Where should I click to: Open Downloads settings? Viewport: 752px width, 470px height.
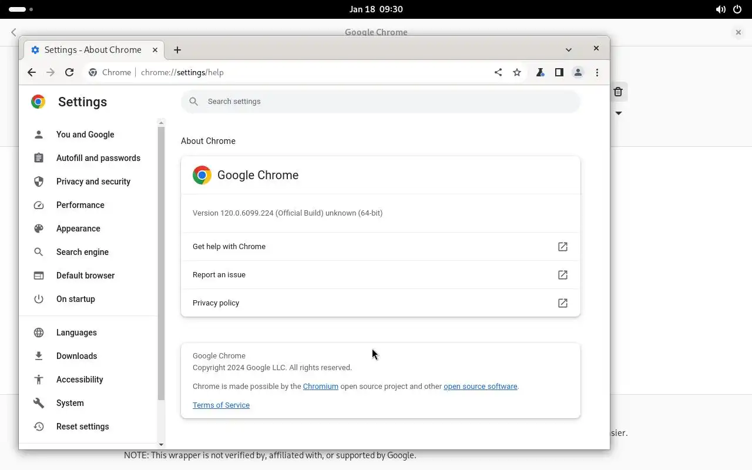pyautogui.click(x=76, y=356)
